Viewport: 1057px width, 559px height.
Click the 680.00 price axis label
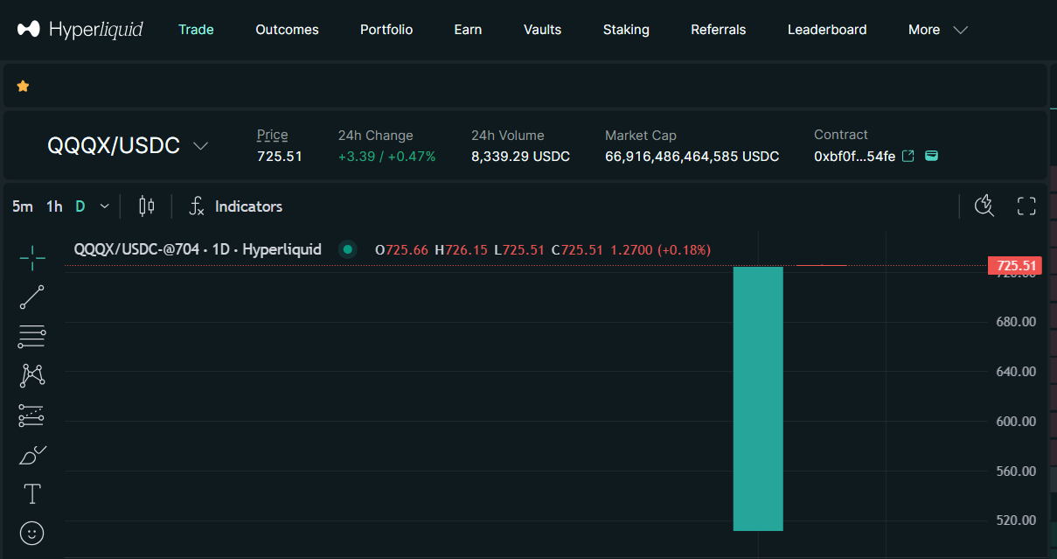coord(1016,321)
